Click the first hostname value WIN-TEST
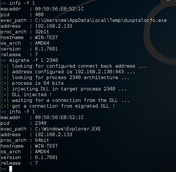The image size is (176, 172). pos(46,37)
